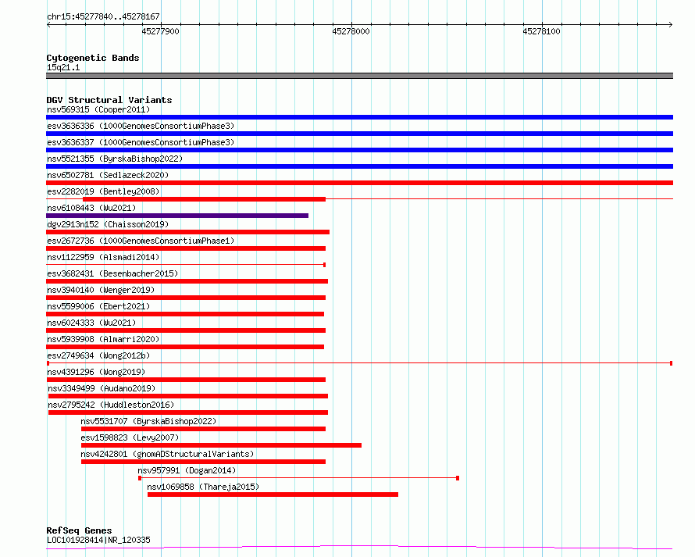
Task: Click the thin line of esv2749634 (Wong2012b)
Action: point(359,363)
